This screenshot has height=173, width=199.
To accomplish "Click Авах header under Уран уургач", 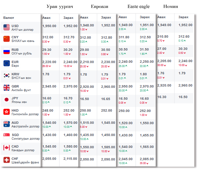I will point(46,17).
